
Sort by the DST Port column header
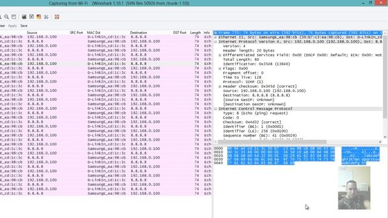point(179,33)
